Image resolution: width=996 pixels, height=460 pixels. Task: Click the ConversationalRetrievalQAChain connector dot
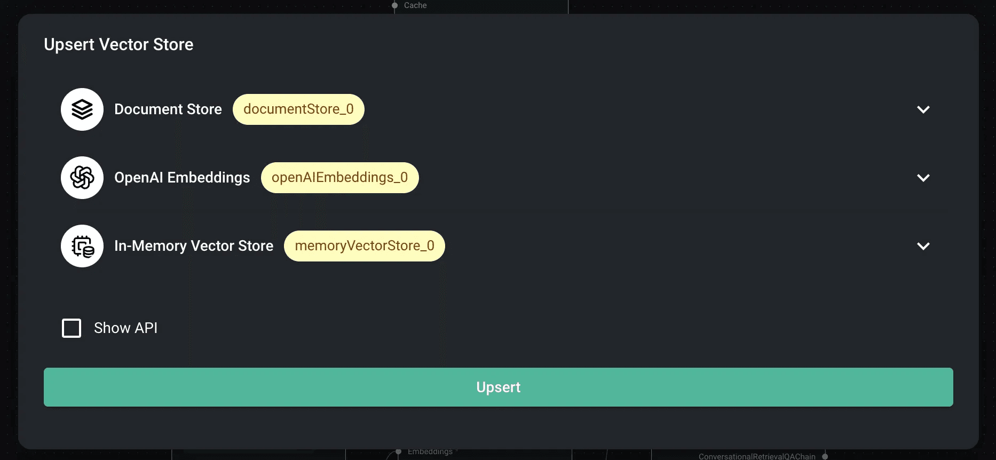[x=825, y=456]
